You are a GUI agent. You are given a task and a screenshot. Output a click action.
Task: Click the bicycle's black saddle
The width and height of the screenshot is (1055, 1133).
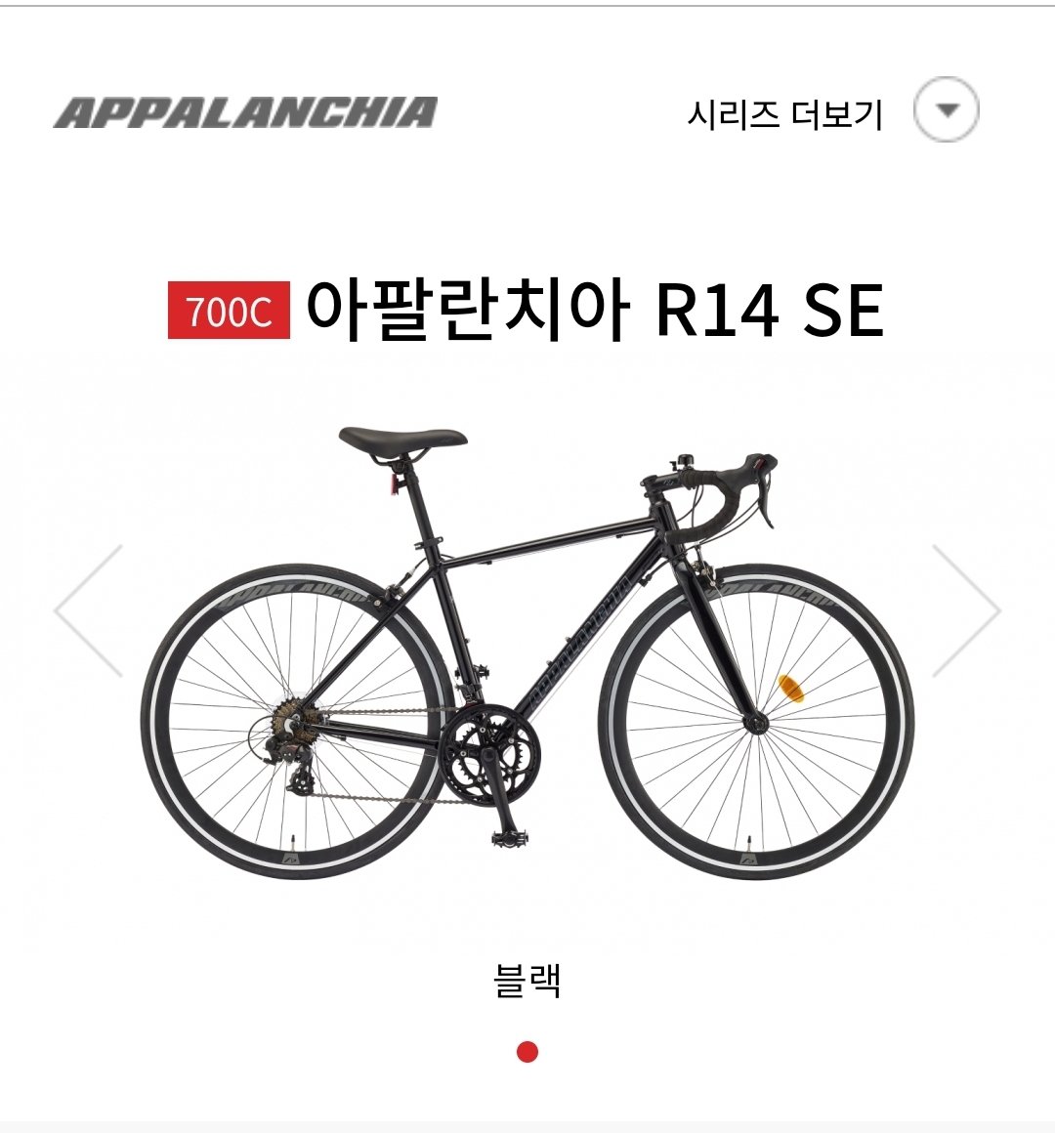[x=402, y=440]
